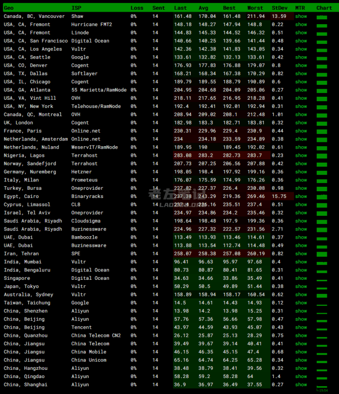The width and height of the screenshot is (339, 394).
Task: Click show for Beijing Tencent row
Action: coord(301,327)
